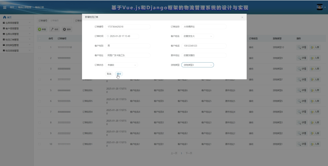The width and height of the screenshot is (328, 166).
Task: Click 入库 icon for order 8888888888
Action: click(312, 69)
